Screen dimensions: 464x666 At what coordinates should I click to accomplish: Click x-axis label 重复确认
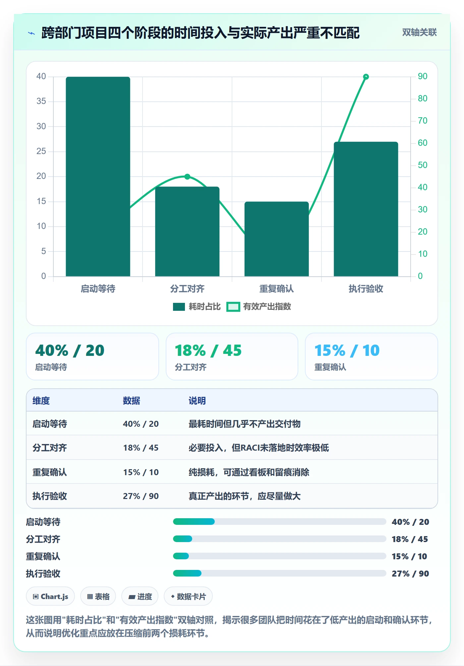[277, 289]
